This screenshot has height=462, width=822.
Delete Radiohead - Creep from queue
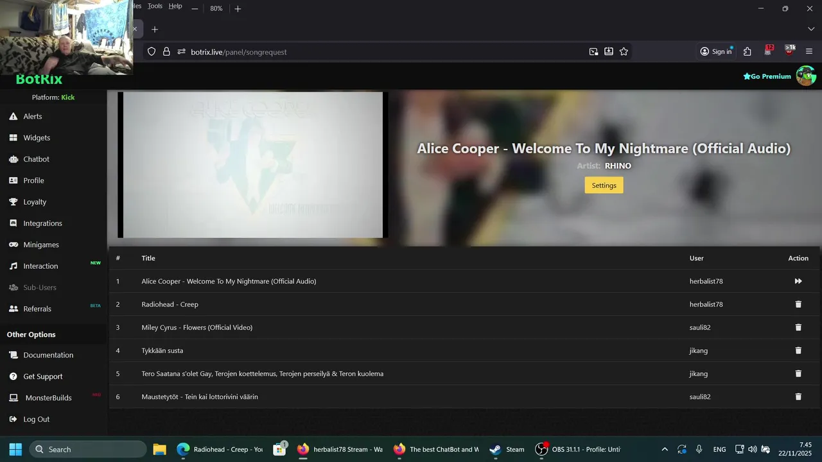click(x=798, y=304)
